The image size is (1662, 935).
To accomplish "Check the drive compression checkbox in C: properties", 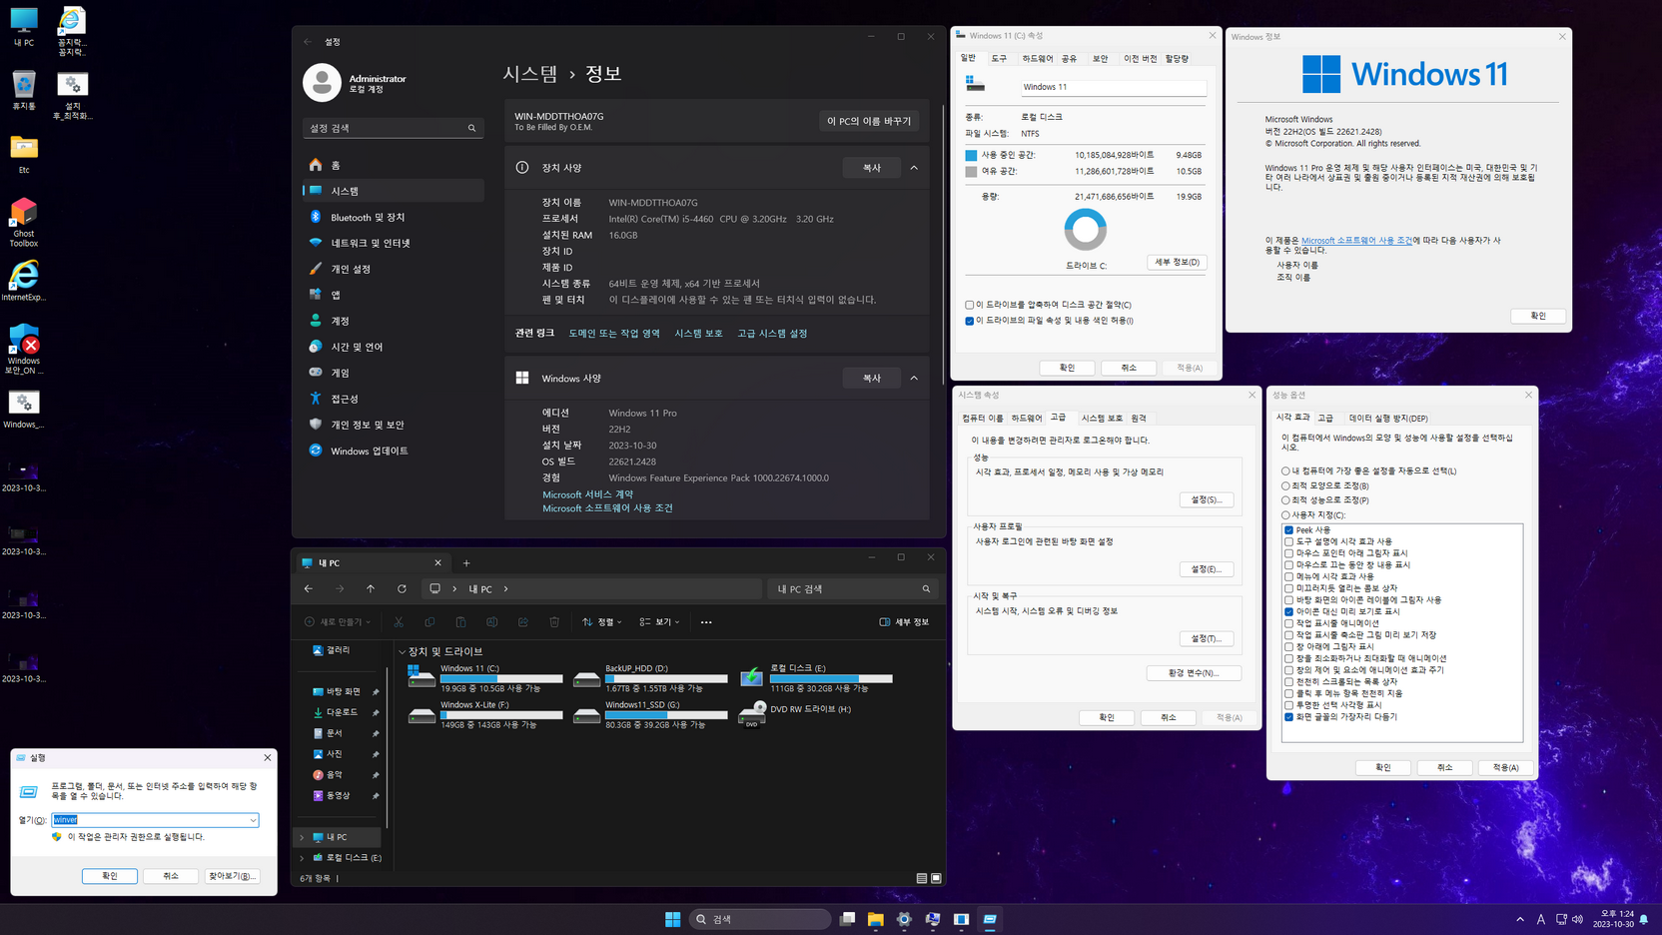I will [969, 305].
